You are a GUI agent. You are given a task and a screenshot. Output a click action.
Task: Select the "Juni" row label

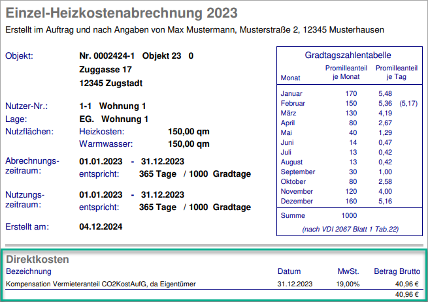click(287, 143)
